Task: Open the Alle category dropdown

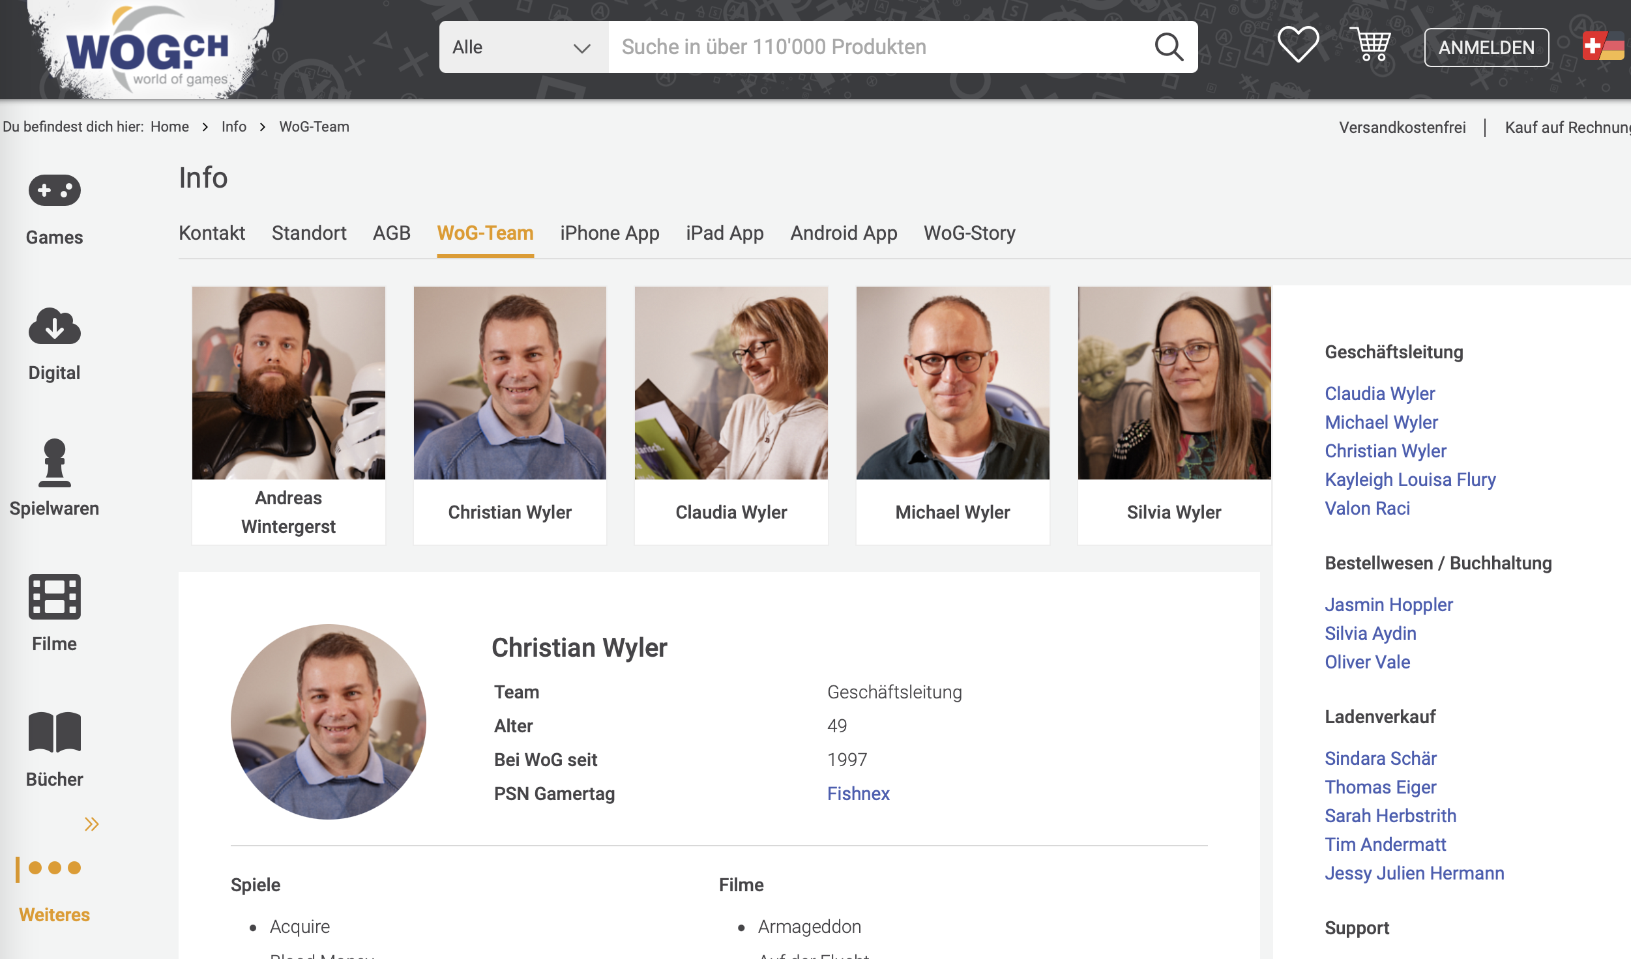Action: pyautogui.click(x=523, y=47)
